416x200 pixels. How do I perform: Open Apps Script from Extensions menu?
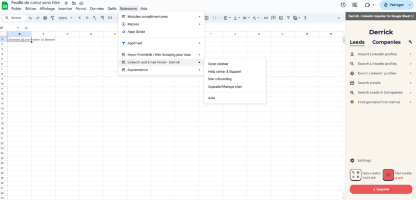[x=161, y=32]
